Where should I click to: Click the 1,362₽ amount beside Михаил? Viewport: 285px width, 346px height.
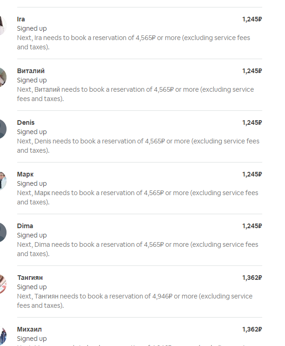click(x=252, y=329)
